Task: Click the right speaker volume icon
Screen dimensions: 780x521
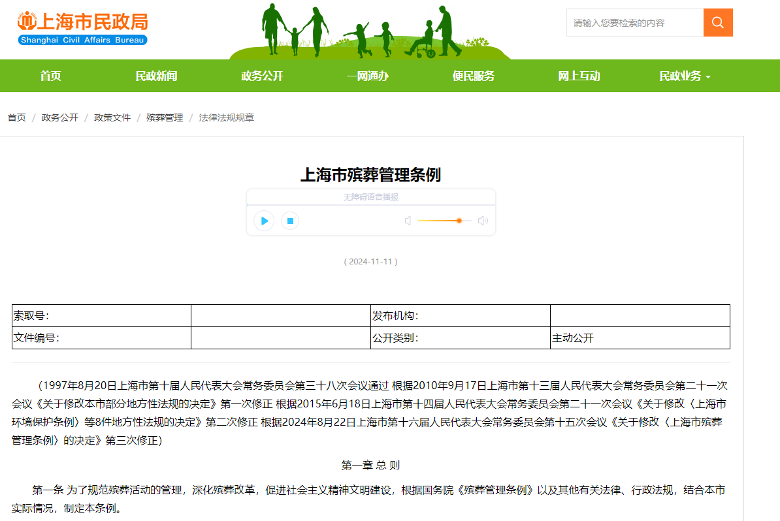Action: pos(483,221)
